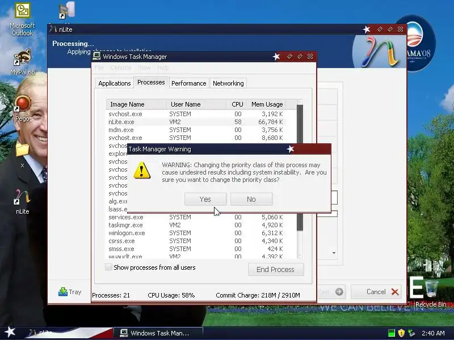Open the Options menu in Task Manager
454x340 pixels.
click(121, 67)
